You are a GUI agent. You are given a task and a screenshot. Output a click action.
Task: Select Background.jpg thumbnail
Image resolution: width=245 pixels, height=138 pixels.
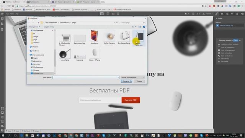(x=80, y=39)
